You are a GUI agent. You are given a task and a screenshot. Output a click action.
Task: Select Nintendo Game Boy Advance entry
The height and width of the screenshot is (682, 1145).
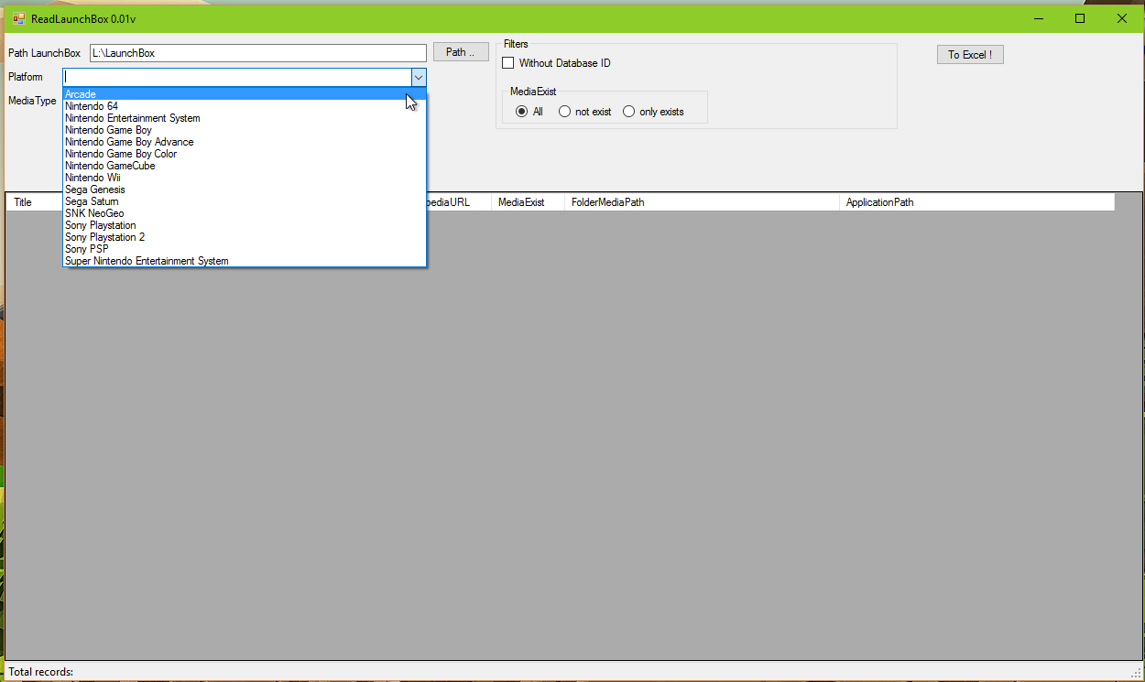[245, 142]
